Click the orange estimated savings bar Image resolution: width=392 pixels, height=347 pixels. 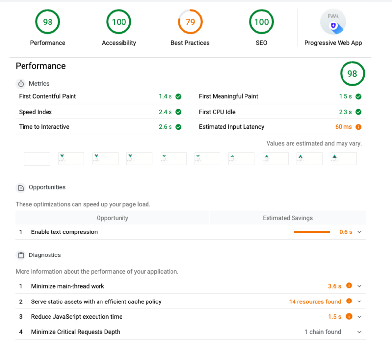point(312,232)
